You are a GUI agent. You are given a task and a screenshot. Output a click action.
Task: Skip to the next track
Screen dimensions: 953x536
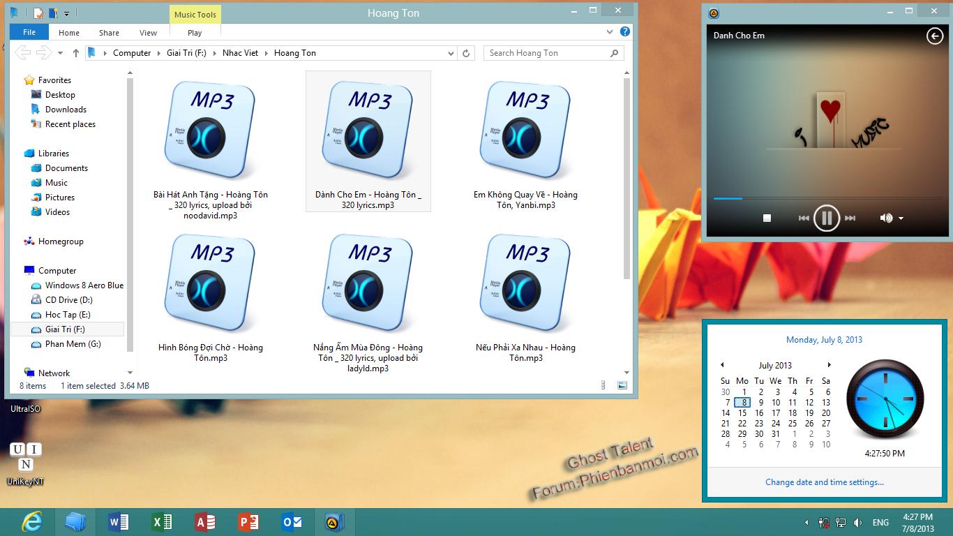tap(850, 218)
